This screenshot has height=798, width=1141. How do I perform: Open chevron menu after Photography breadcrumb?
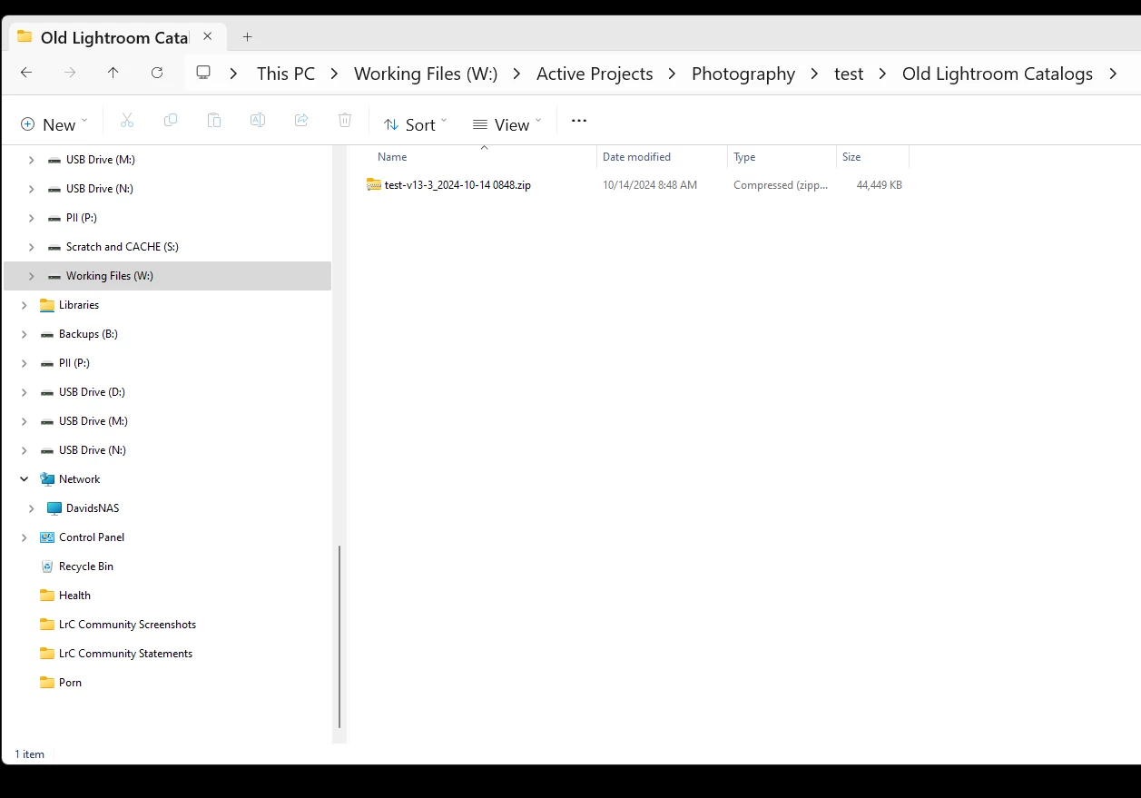click(815, 74)
